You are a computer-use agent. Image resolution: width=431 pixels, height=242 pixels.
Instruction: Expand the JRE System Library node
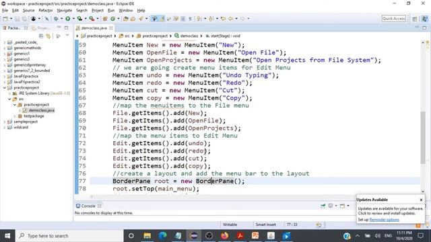pos(9,93)
